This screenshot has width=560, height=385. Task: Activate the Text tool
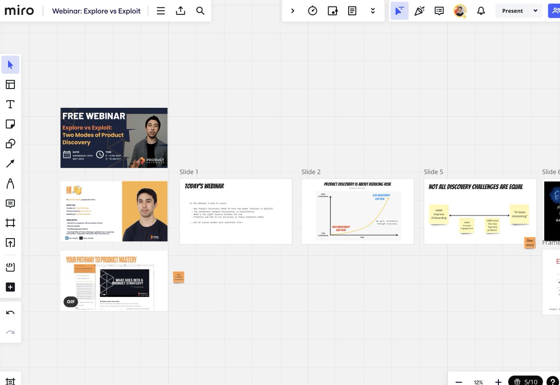click(x=11, y=104)
